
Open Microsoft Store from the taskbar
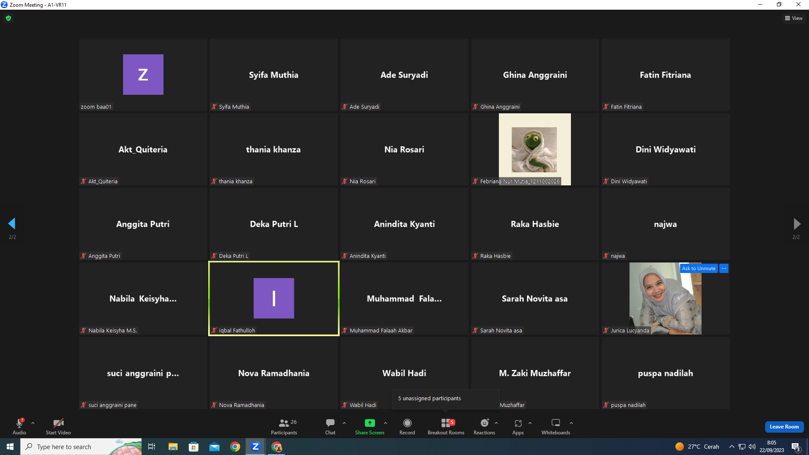193,447
